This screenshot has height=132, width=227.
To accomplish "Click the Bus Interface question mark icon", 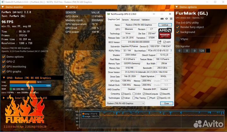I will click(x=171, y=51).
